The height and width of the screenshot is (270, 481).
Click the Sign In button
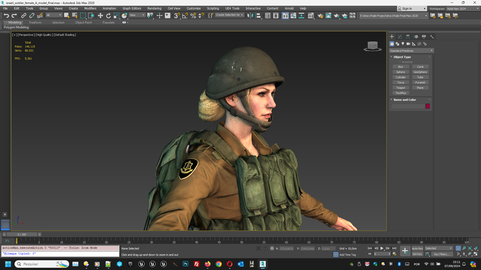[412, 9]
